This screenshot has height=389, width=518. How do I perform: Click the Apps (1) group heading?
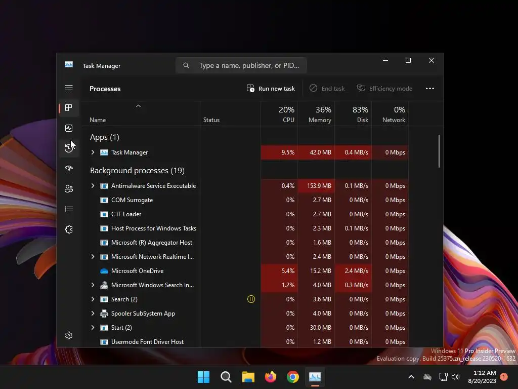(104, 137)
